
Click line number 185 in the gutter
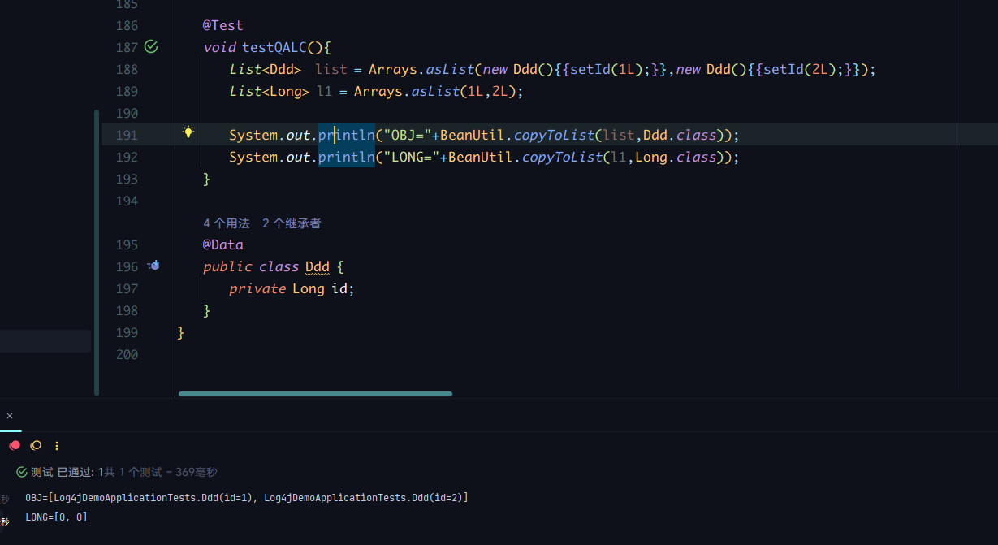[126, 4]
